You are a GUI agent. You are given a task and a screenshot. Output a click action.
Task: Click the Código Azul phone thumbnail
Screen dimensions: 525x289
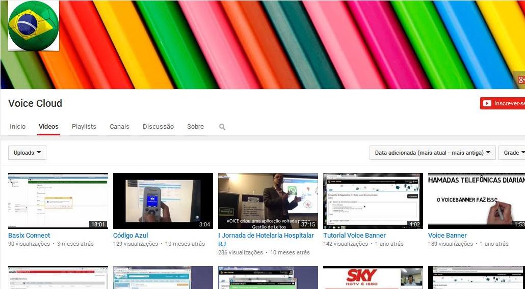tap(163, 201)
